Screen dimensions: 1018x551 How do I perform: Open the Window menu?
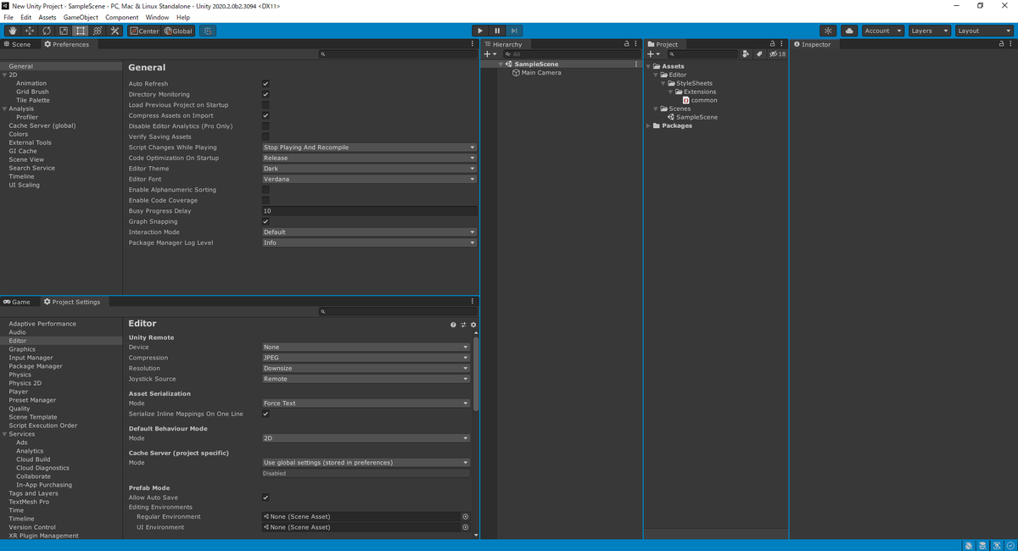point(157,17)
